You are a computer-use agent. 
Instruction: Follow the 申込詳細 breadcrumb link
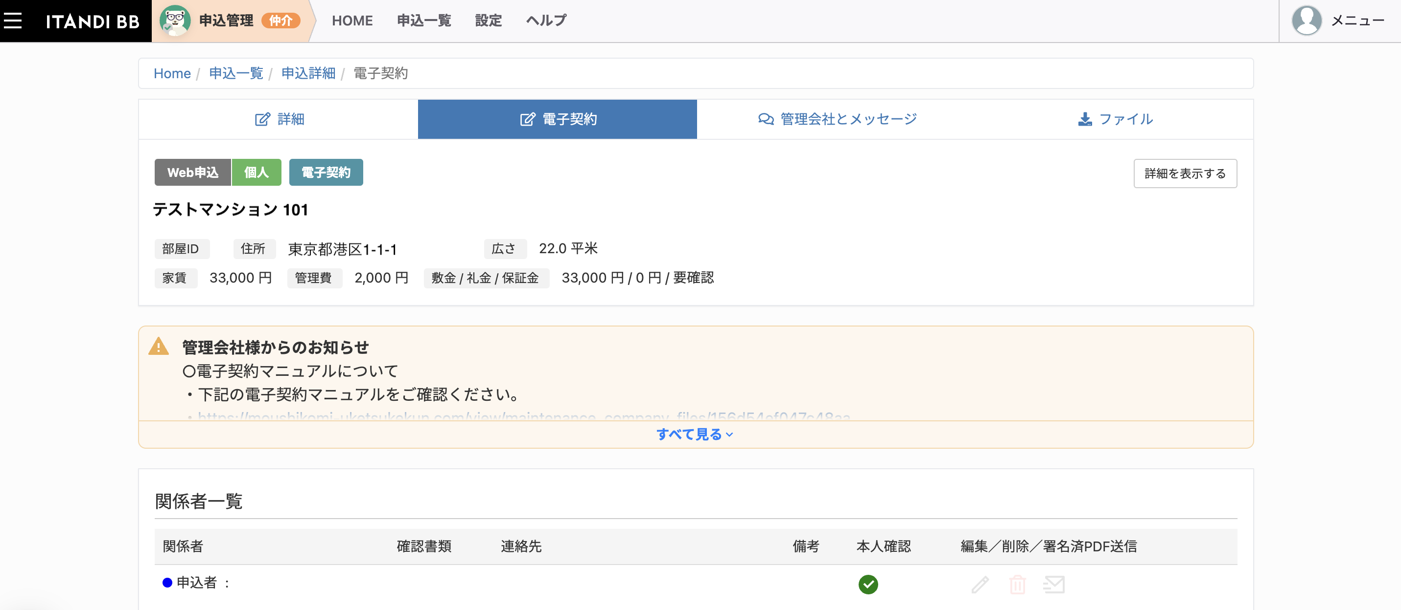(x=308, y=73)
